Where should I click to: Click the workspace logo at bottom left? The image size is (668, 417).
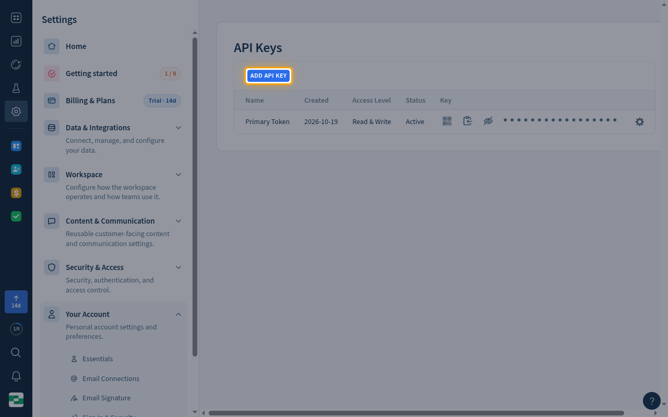click(16, 400)
